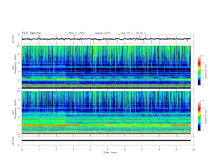Click the ch.2 spectrogram panel
218x168 pixels.
(106, 113)
